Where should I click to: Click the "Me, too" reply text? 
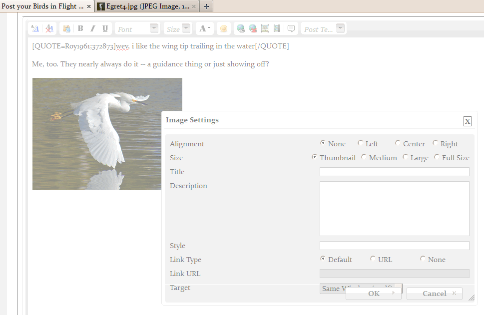click(x=151, y=64)
